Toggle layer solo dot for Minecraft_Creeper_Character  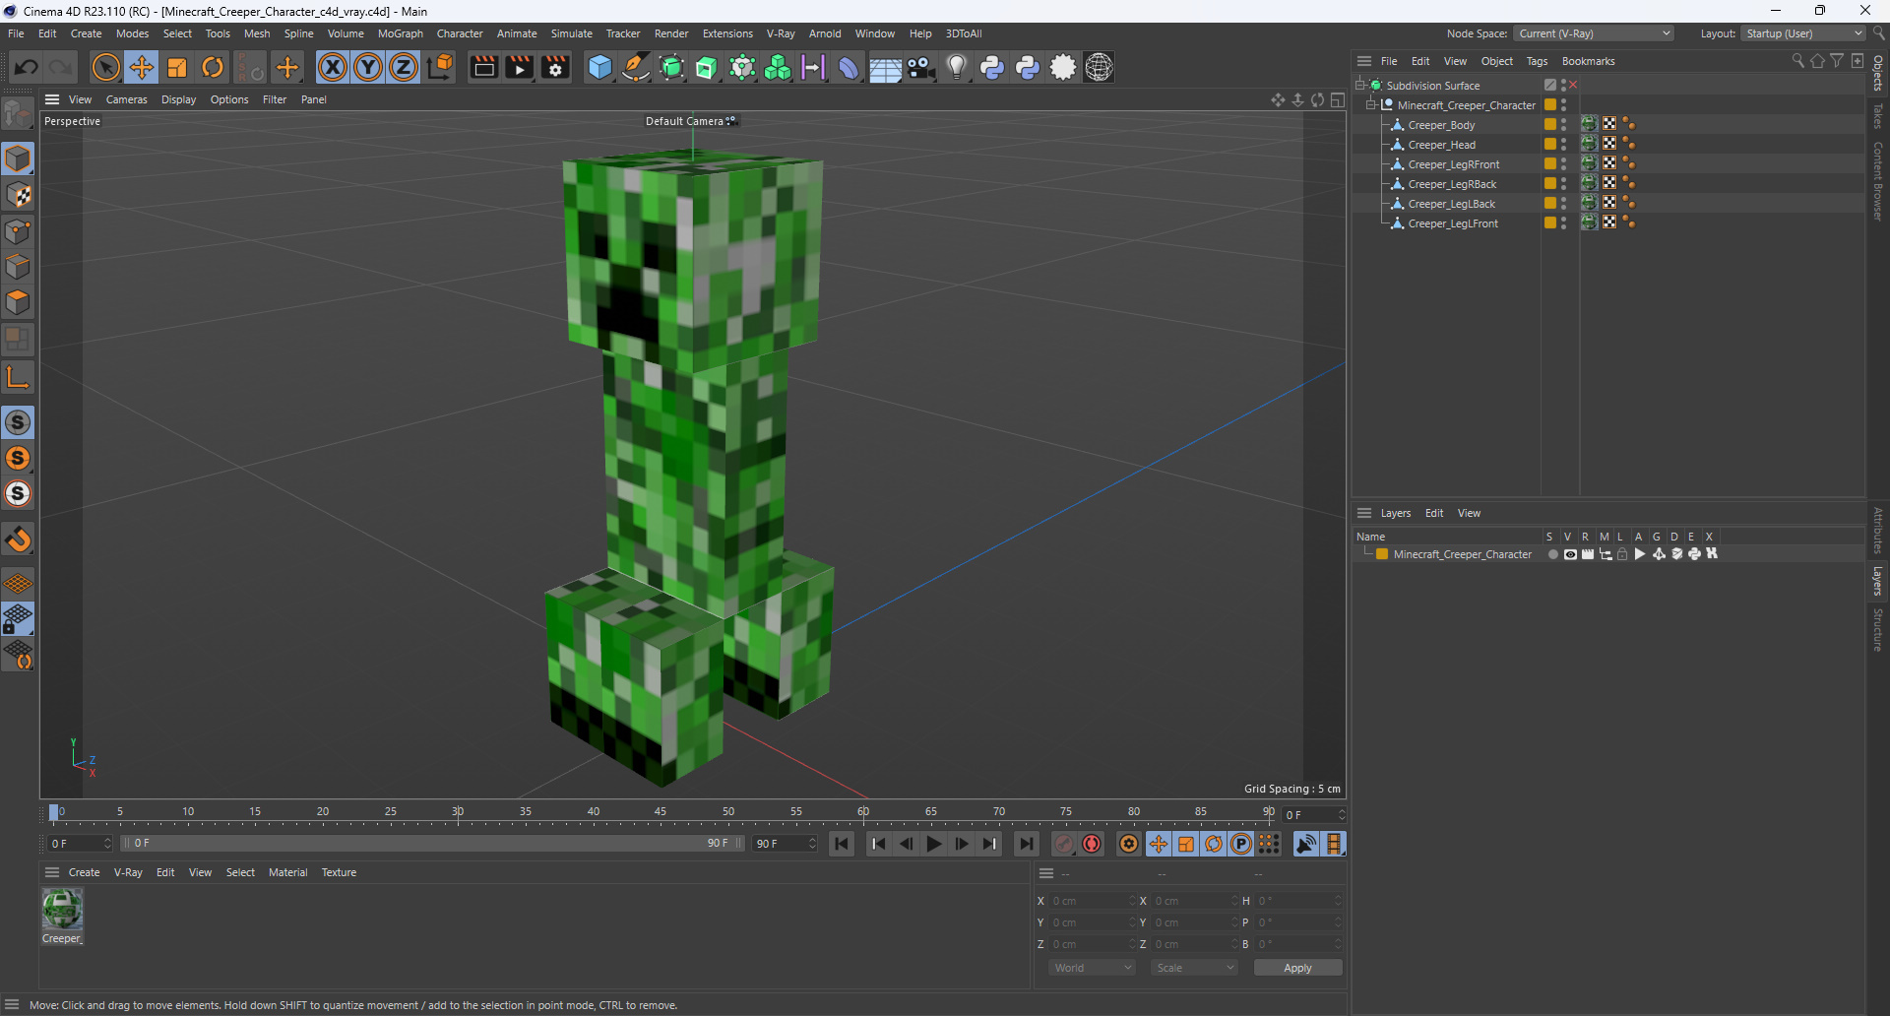pyautogui.click(x=1552, y=554)
